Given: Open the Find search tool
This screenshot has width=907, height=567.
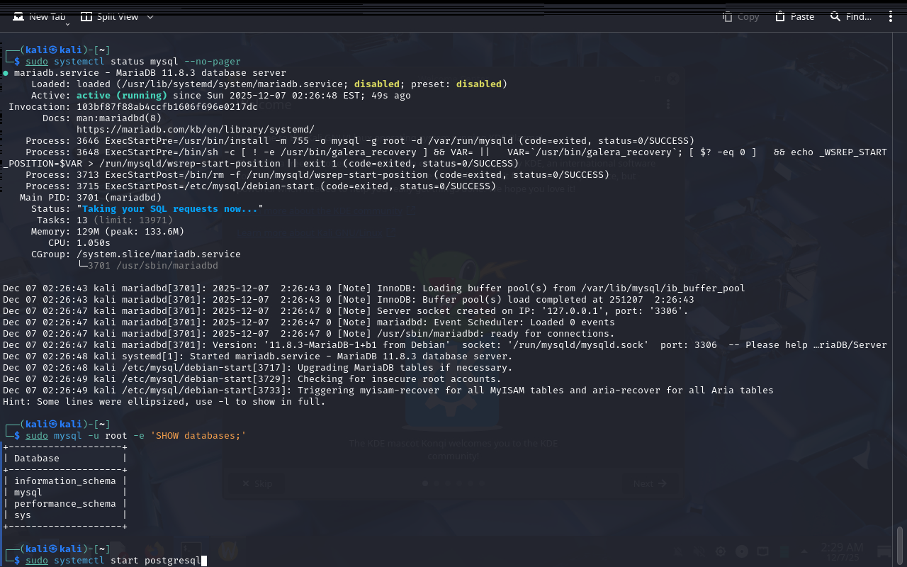Looking at the screenshot, I should [851, 16].
